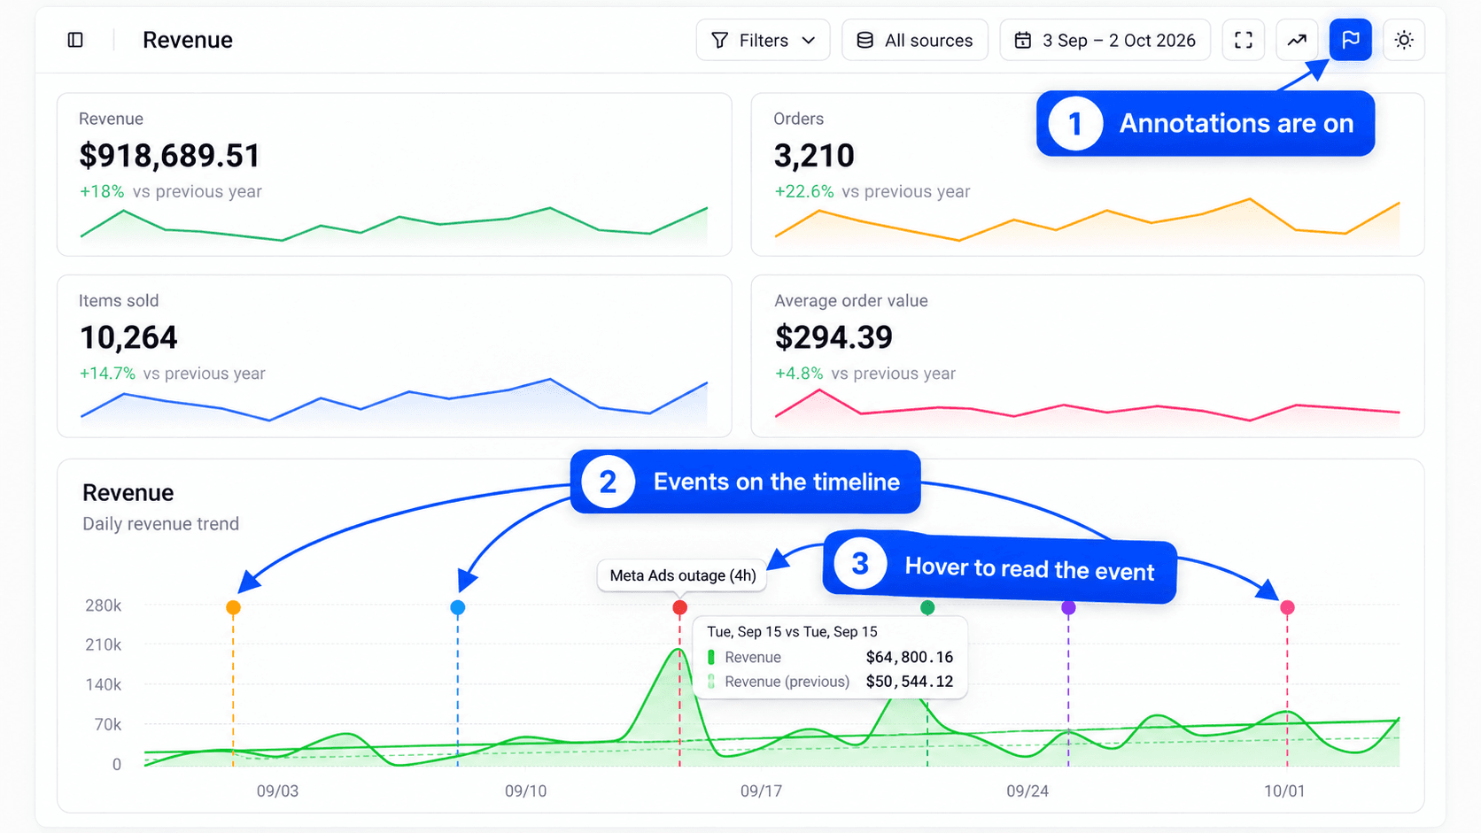
Task: Select the blue timeline event marker
Action: [457, 607]
